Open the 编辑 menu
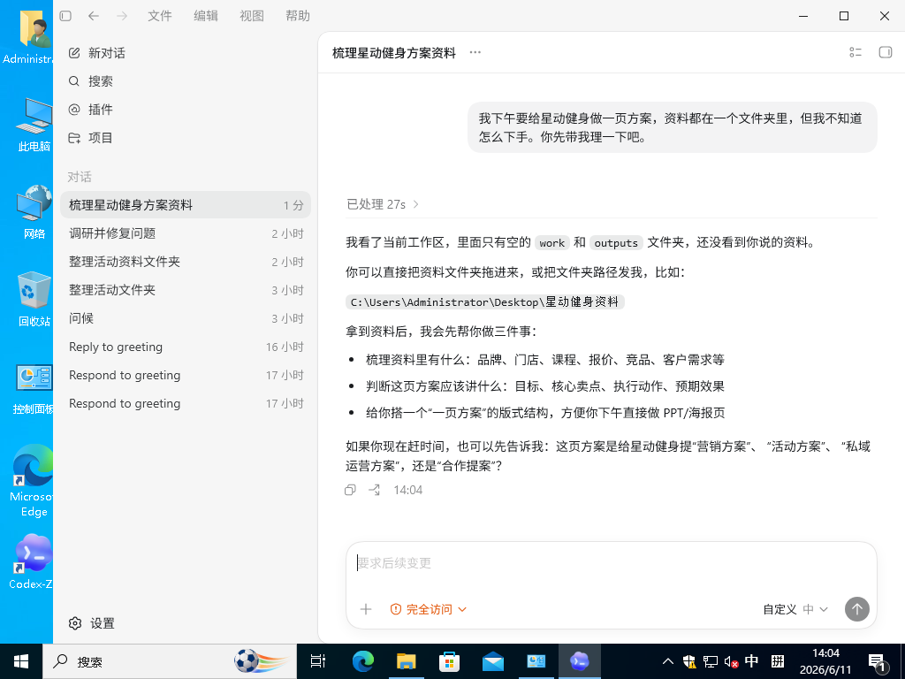The image size is (905, 679). tap(206, 16)
